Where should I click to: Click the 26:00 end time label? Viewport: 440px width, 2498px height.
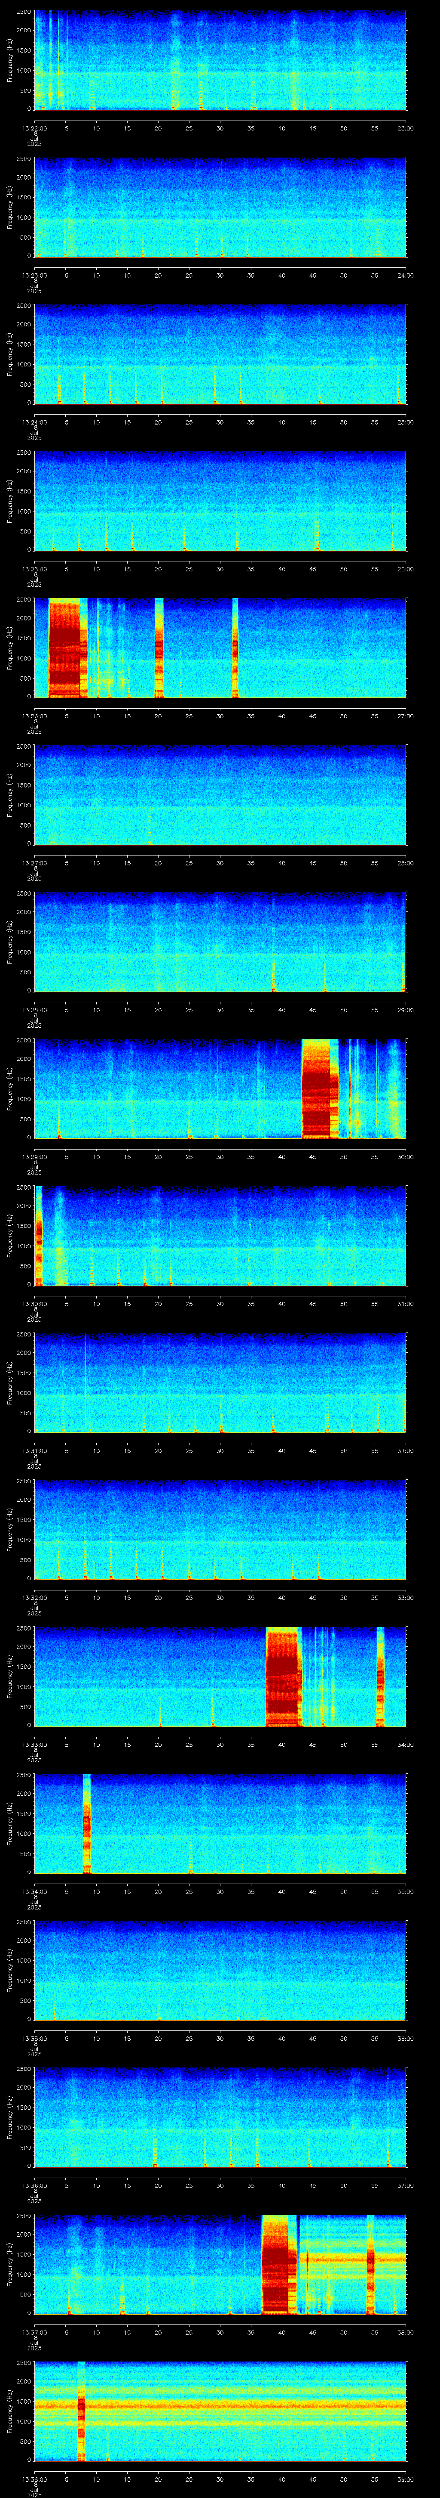[405, 569]
